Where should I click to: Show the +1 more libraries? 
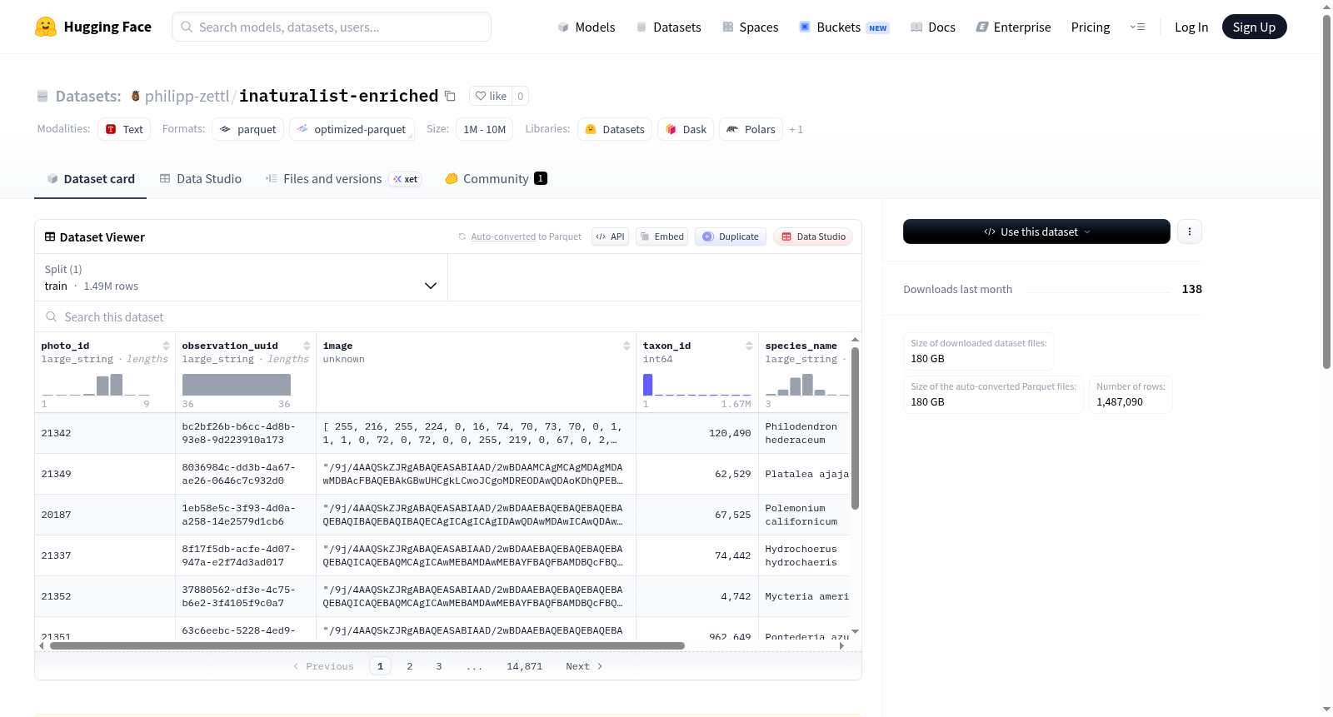click(x=796, y=129)
